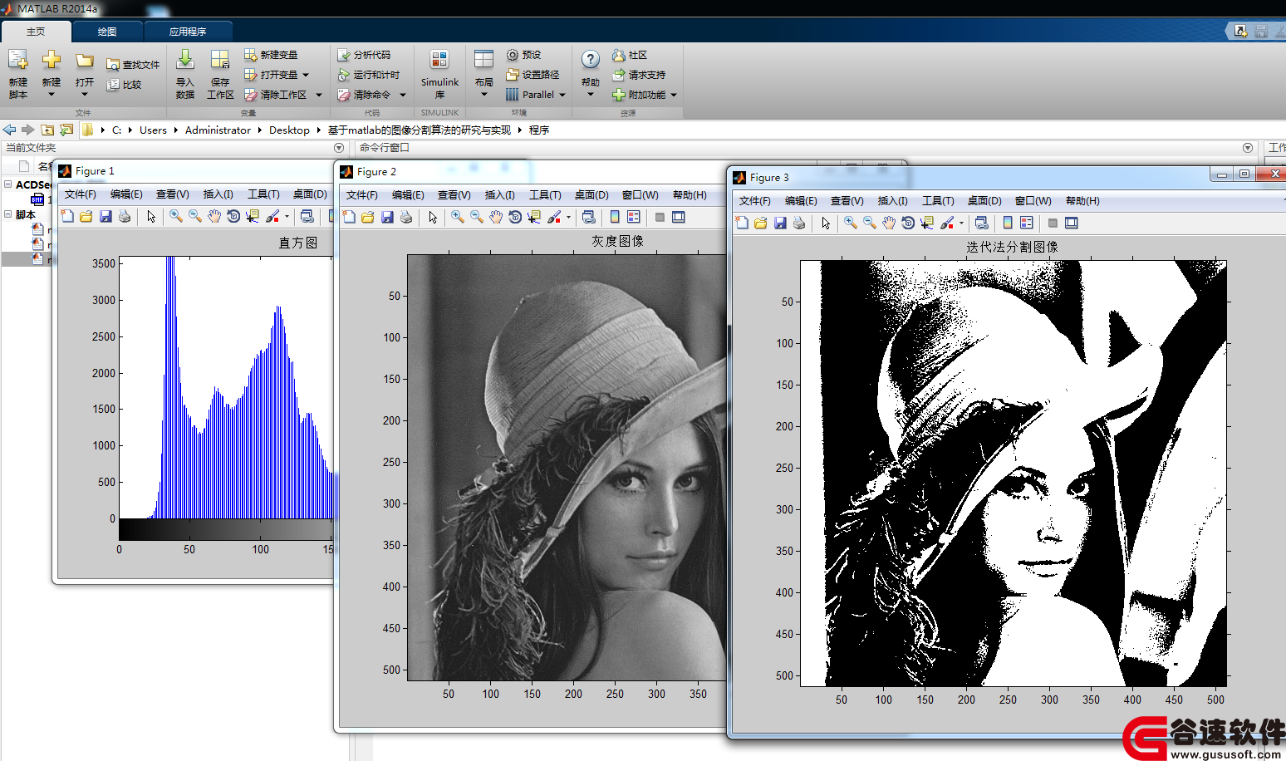Expand 清除命令 dropdown arrow

click(x=403, y=95)
